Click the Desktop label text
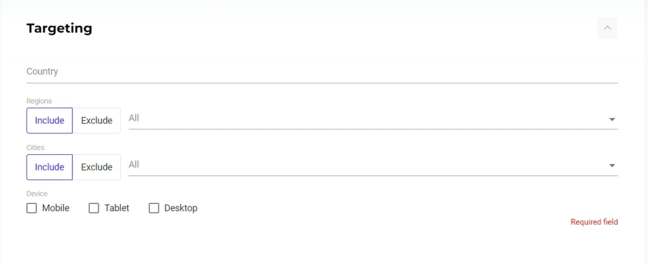Image resolution: width=648 pixels, height=264 pixels. click(x=181, y=208)
